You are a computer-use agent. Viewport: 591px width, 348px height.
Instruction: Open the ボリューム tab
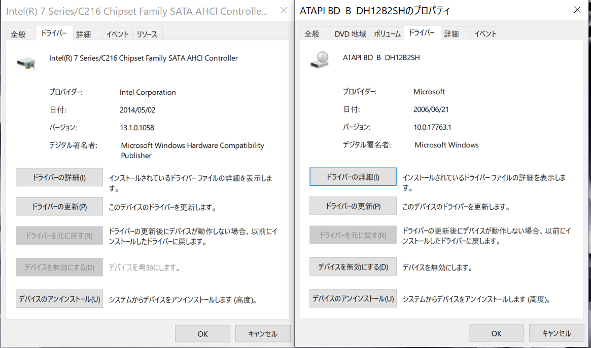tap(387, 34)
